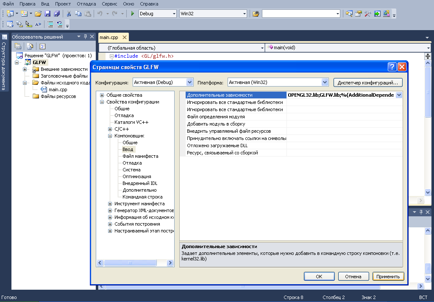This screenshot has height=302, width=434.
Task: Open the Проект menu
Action: pyautogui.click(x=63, y=4)
